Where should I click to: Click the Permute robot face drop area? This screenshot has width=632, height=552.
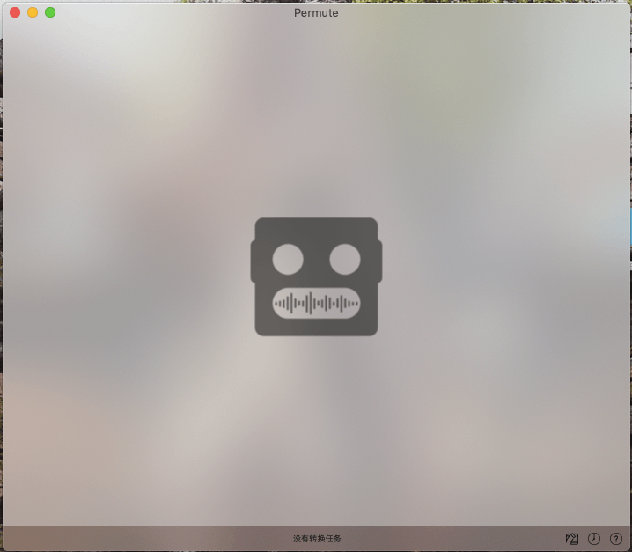coord(316,276)
